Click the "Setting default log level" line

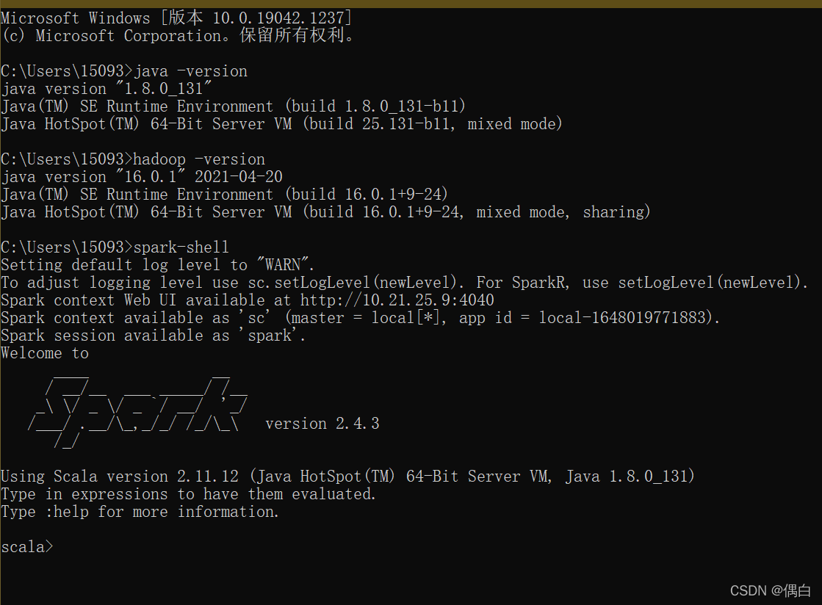[x=158, y=265]
